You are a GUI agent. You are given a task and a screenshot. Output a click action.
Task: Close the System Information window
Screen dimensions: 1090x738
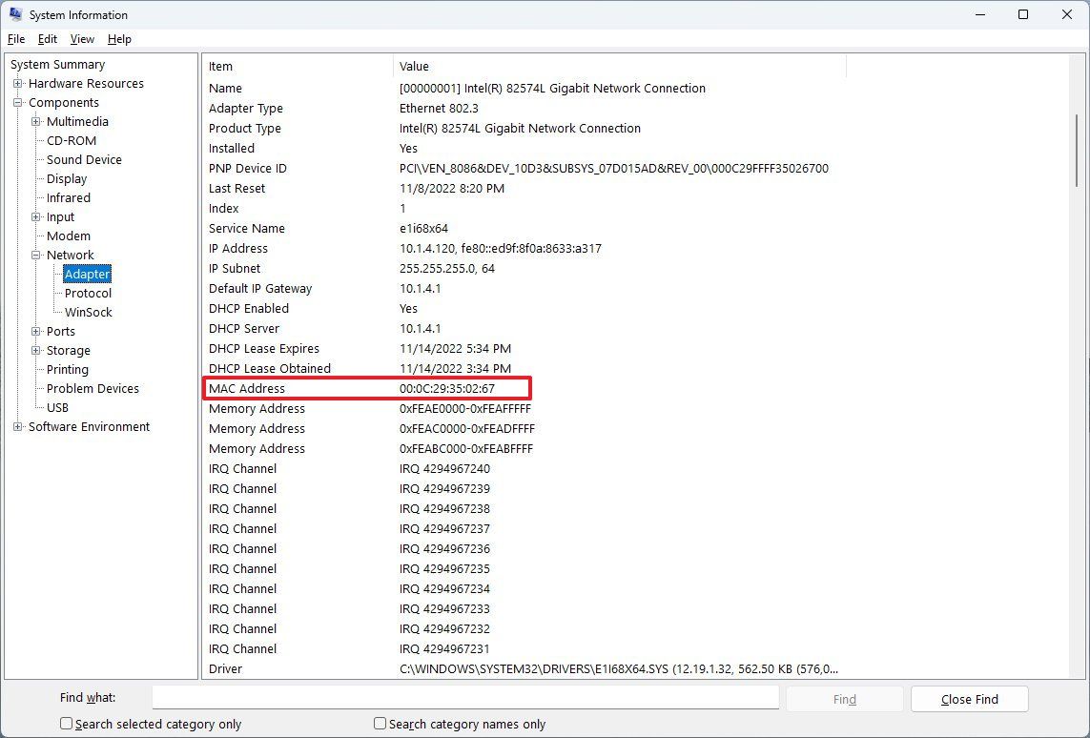[x=1067, y=14]
